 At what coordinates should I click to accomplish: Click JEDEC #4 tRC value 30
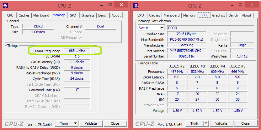tap(217, 99)
